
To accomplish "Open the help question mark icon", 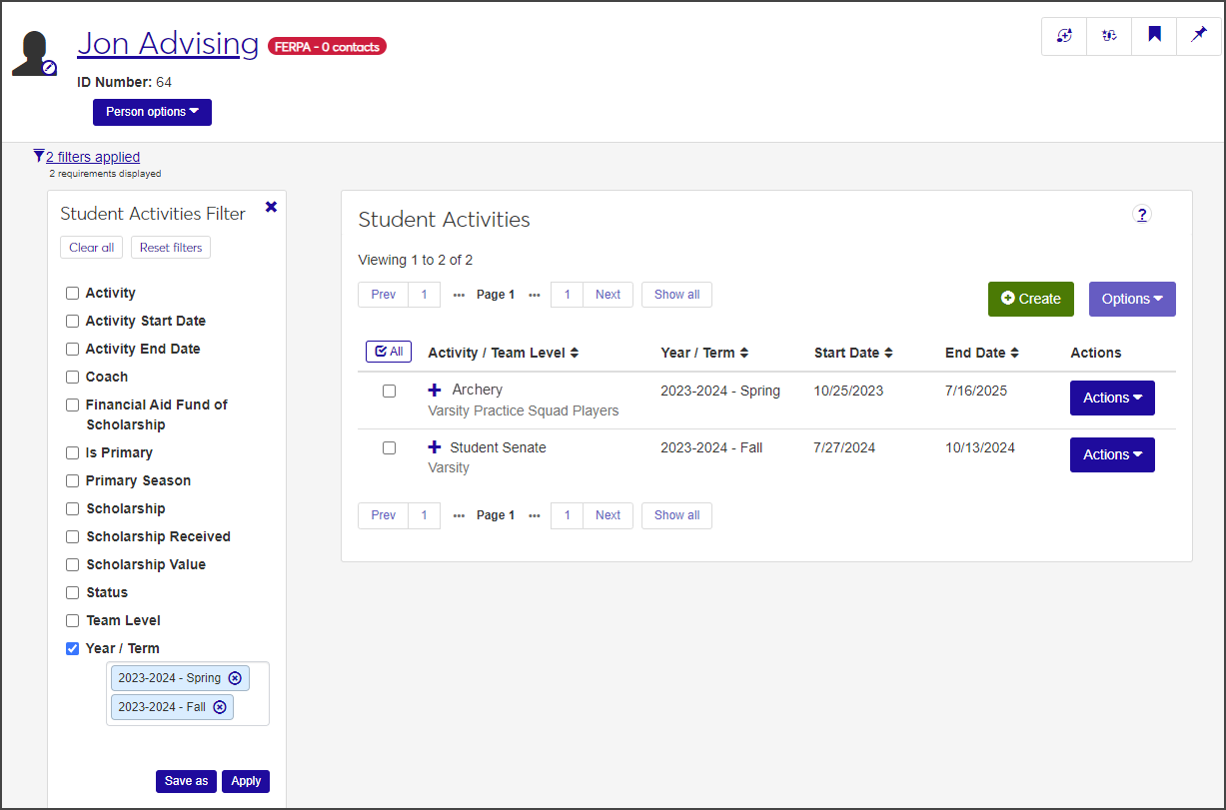I will [x=1143, y=214].
